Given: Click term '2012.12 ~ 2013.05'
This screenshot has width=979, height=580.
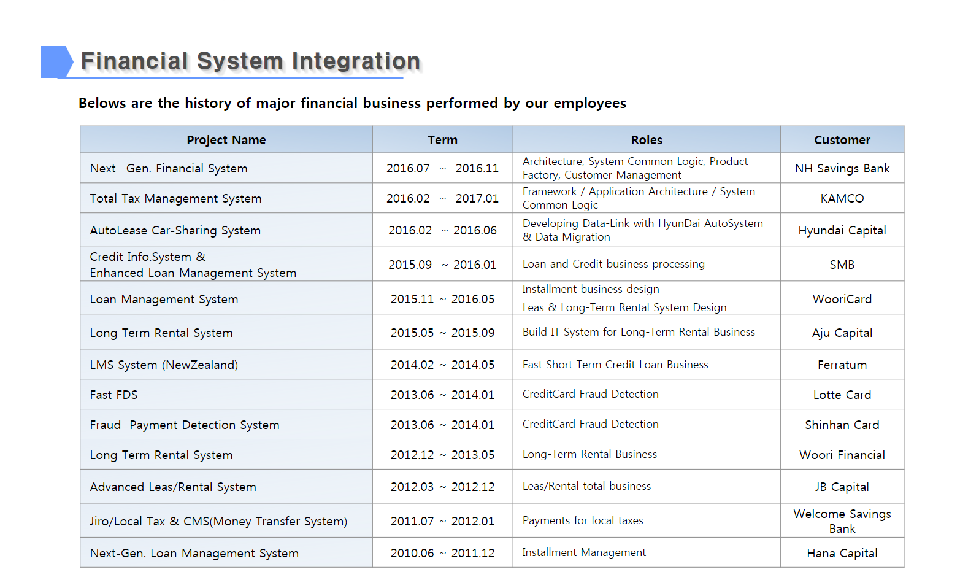Looking at the screenshot, I should tap(443, 455).
